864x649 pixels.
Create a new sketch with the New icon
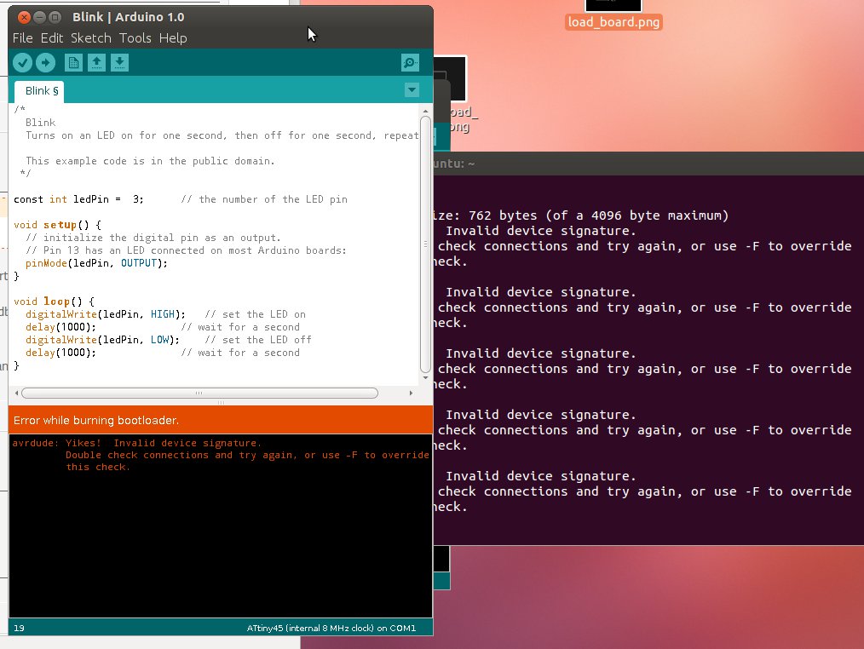click(x=73, y=63)
